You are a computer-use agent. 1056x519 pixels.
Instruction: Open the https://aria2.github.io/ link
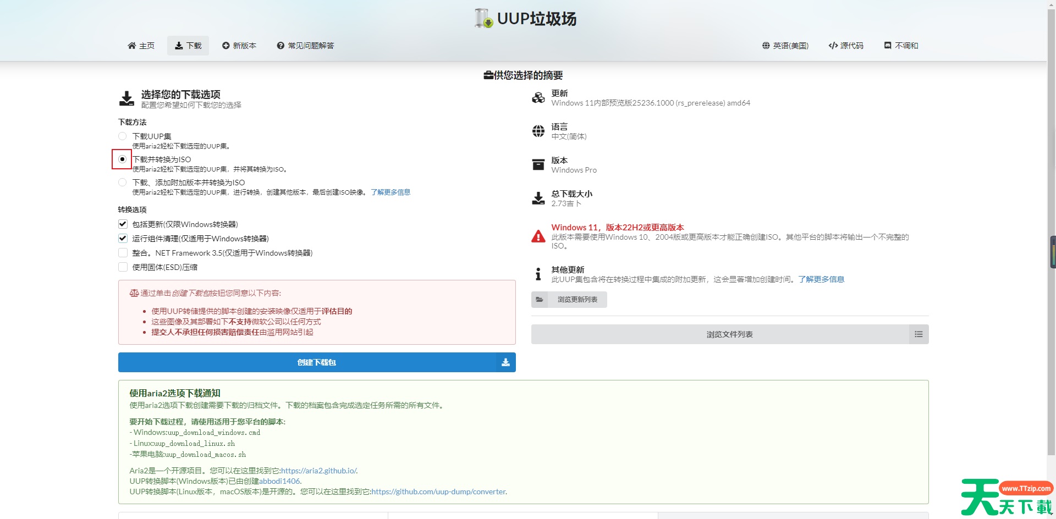pyautogui.click(x=319, y=471)
